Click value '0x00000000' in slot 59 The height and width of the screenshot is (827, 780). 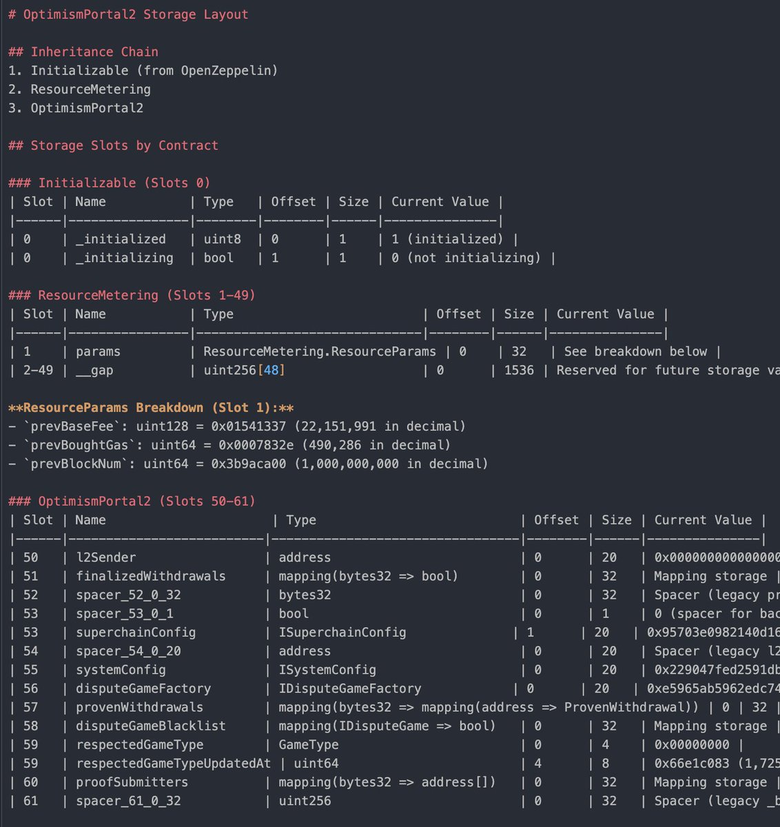[691, 744]
